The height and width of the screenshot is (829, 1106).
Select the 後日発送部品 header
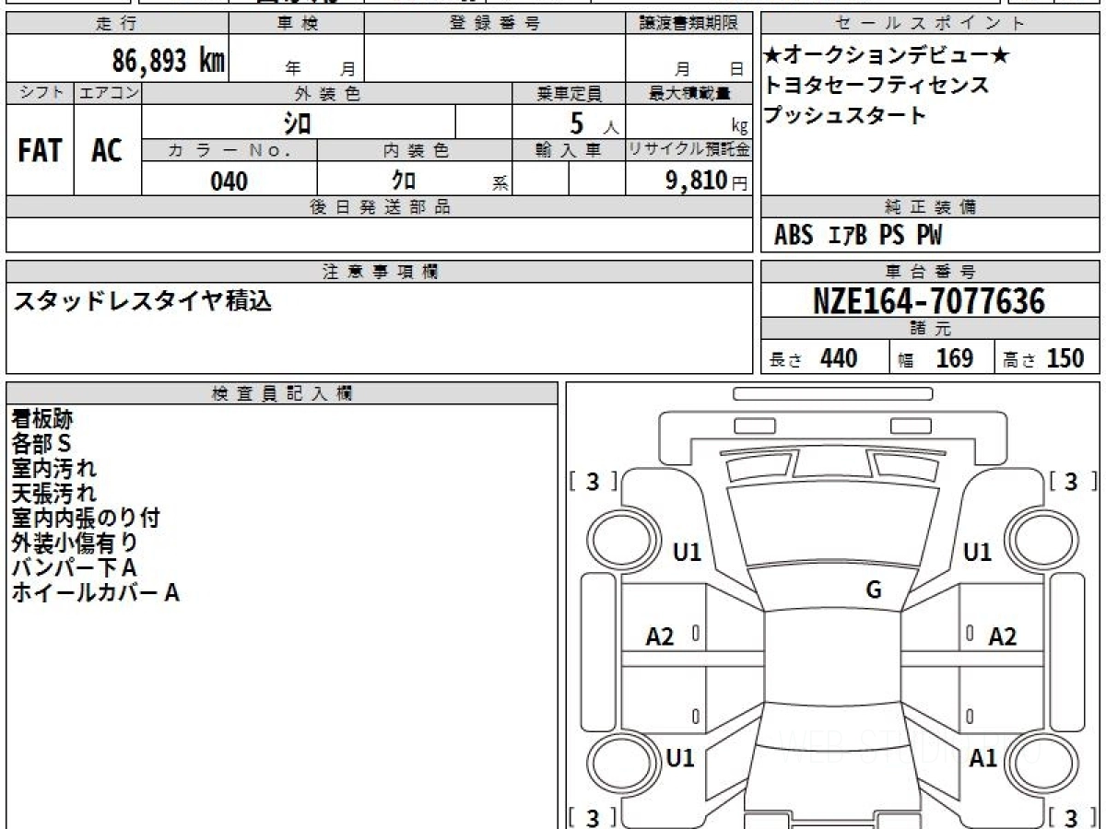(x=380, y=207)
